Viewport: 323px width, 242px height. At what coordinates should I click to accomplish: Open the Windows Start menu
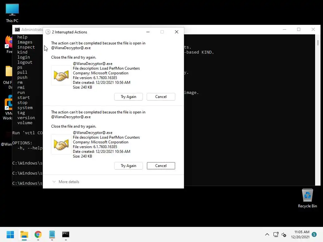coord(10,234)
